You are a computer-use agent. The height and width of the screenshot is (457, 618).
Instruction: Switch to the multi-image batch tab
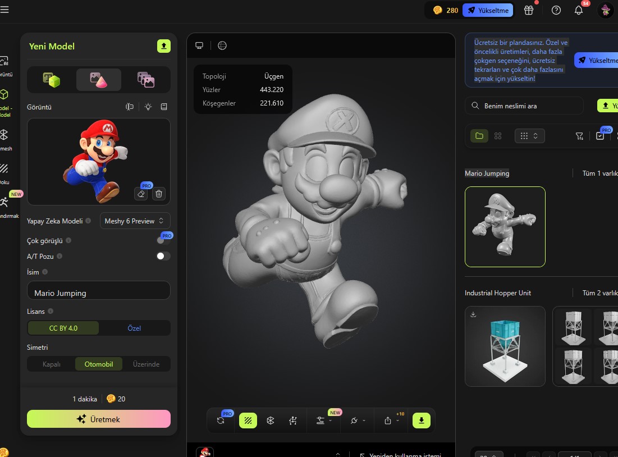pyautogui.click(x=146, y=80)
